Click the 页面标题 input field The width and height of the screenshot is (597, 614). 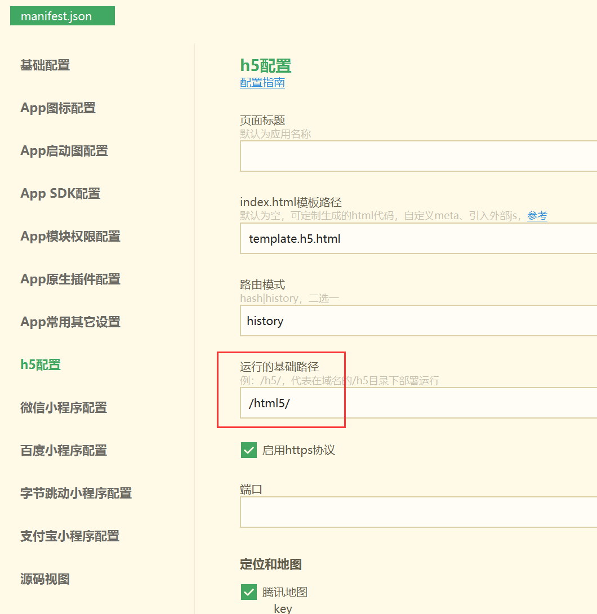[x=418, y=156]
